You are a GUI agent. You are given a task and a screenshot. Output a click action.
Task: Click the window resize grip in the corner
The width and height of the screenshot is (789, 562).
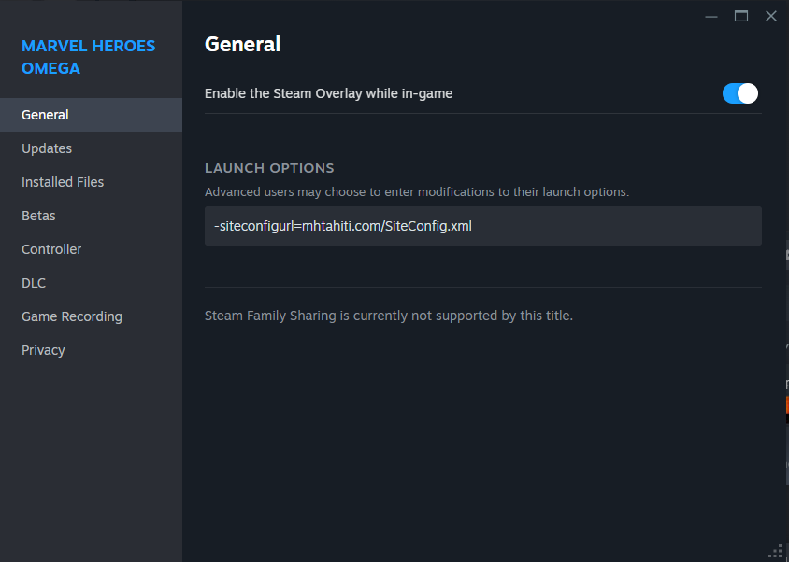pos(775,551)
